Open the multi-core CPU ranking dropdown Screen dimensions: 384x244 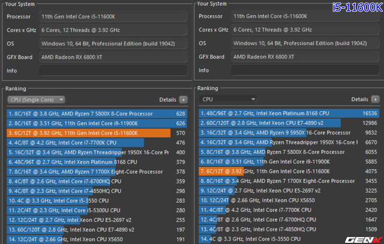227,100
